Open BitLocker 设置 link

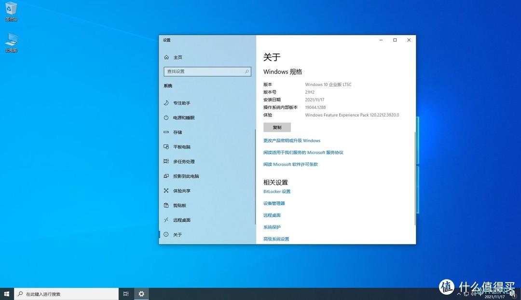tap(277, 192)
